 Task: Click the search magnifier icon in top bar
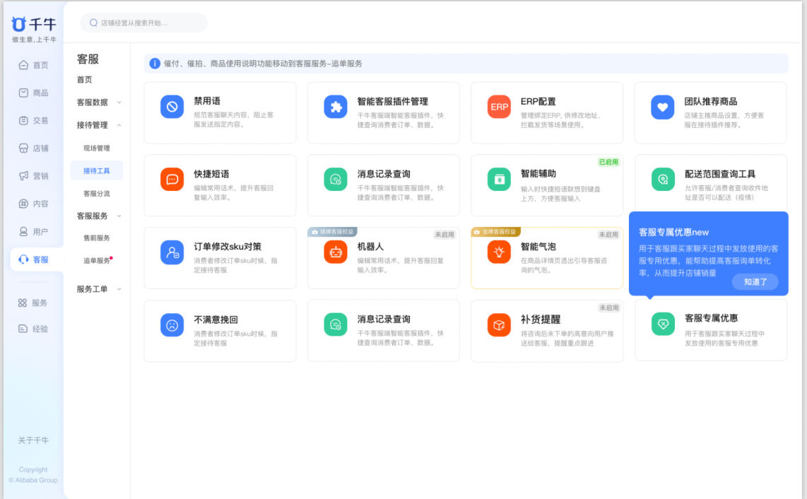coord(94,23)
